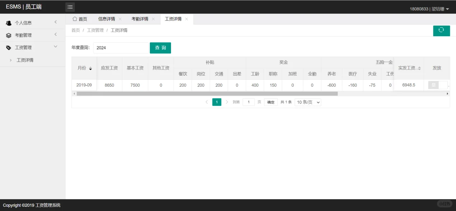The height and width of the screenshot is (211, 456).
Task: Click the 月份 column sort arrows
Action: 91,68
